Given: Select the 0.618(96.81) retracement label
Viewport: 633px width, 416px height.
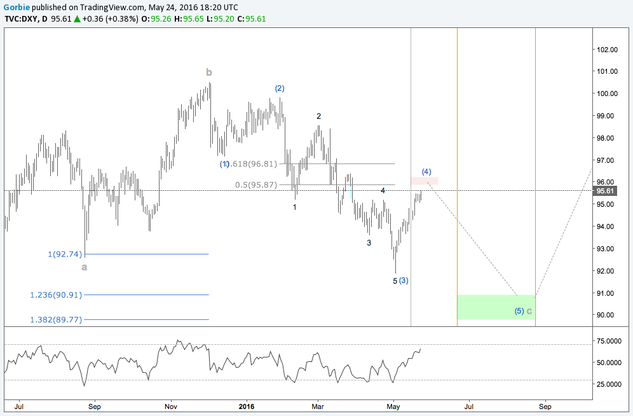Looking at the screenshot, I should pos(252,164).
